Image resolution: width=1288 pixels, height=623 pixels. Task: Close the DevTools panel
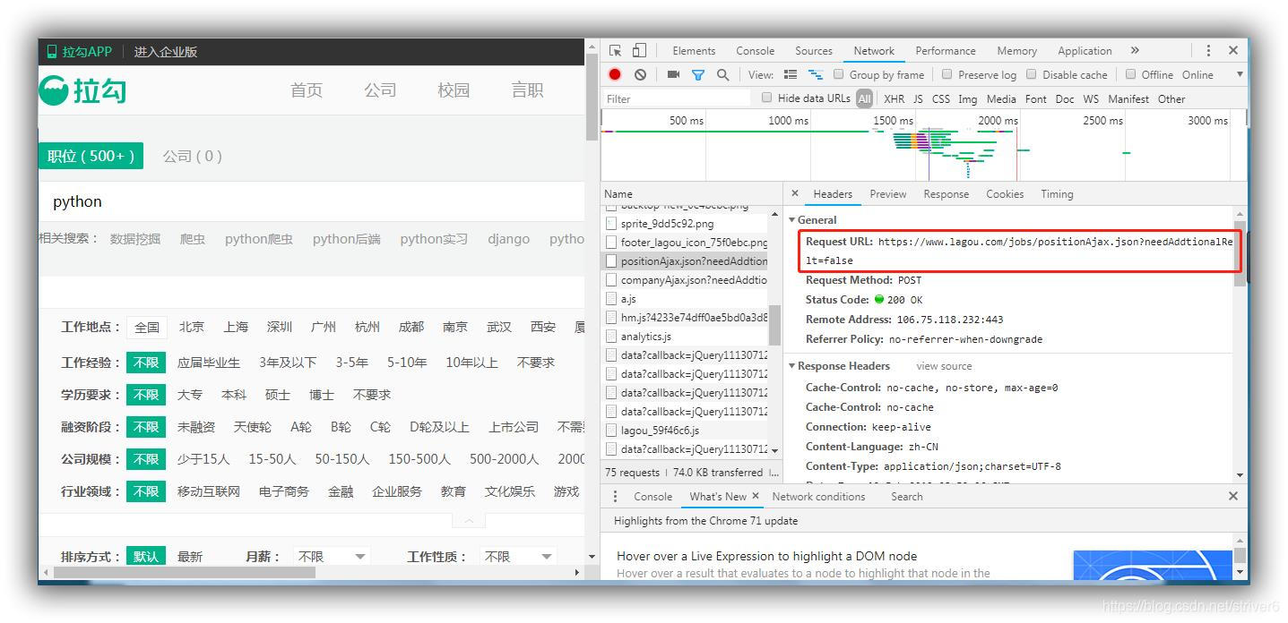1233,51
